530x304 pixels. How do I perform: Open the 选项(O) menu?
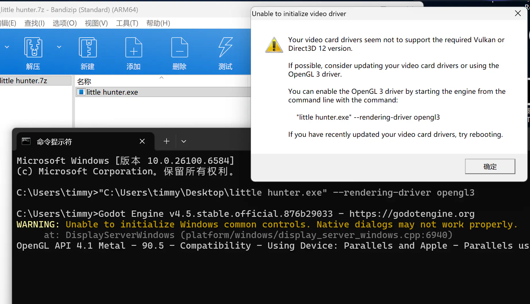[x=65, y=23]
